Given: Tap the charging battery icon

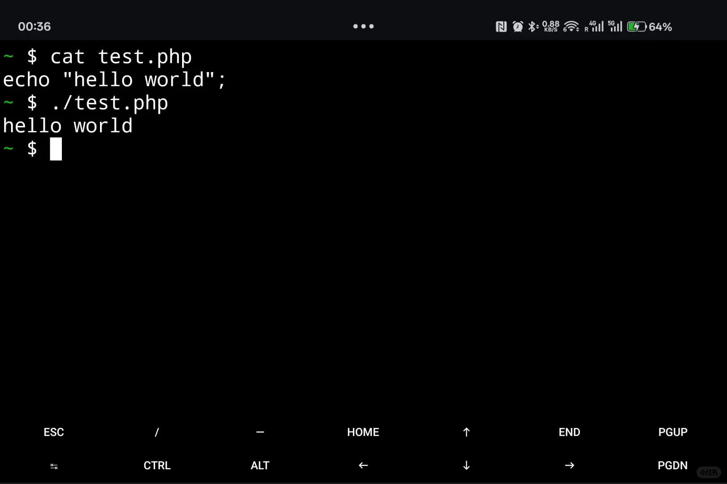Looking at the screenshot, I should click(x=636, y=26).
